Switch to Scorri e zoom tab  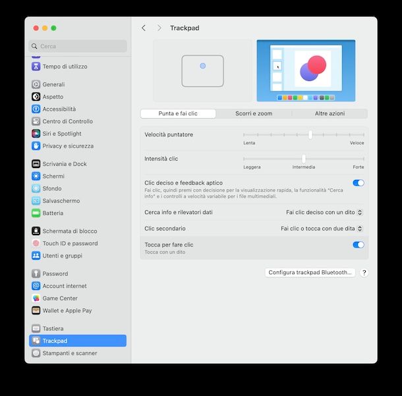[254, 113]
